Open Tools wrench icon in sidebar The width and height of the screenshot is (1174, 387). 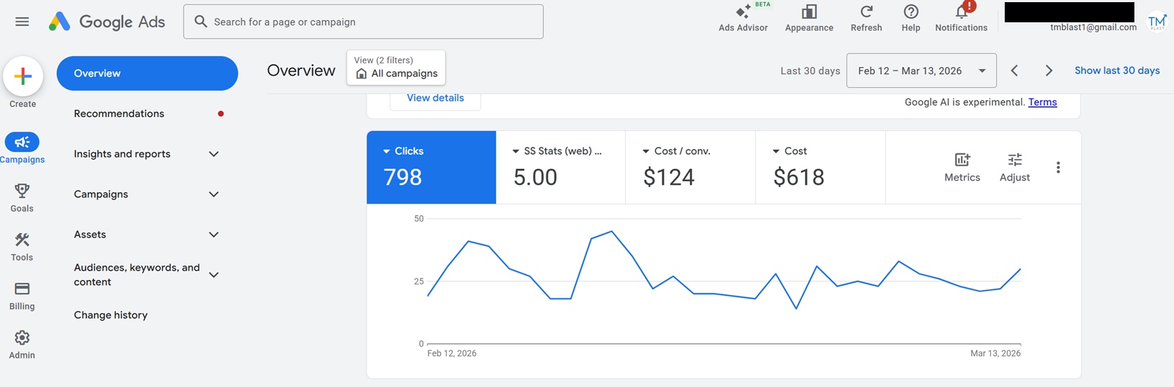pos(22,240)
